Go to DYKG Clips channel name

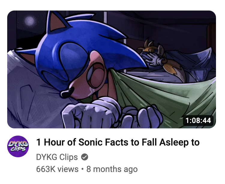pos(57,157)
